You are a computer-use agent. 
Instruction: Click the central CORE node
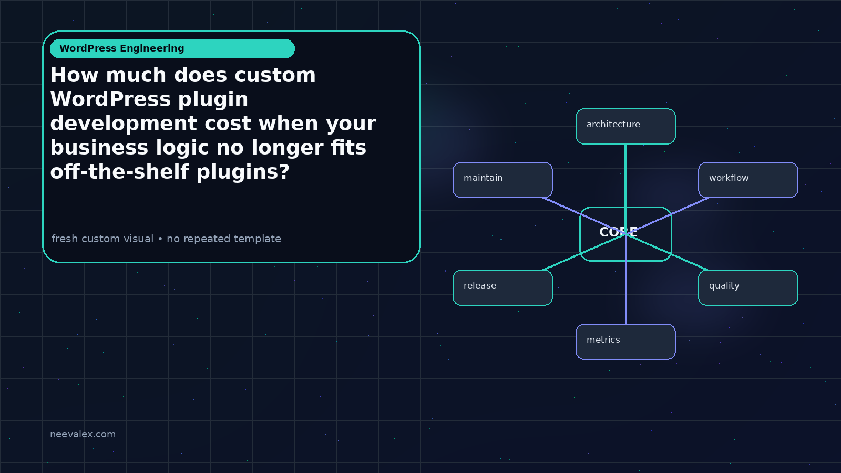(625, 234)
